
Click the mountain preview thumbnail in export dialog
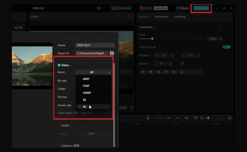point(32,66)
